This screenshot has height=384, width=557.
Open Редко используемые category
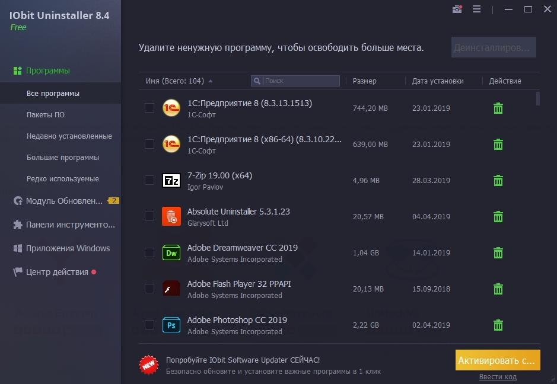(x=63, y=178)
